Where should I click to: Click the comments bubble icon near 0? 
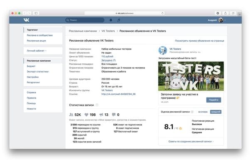click(x=113, y=115)
